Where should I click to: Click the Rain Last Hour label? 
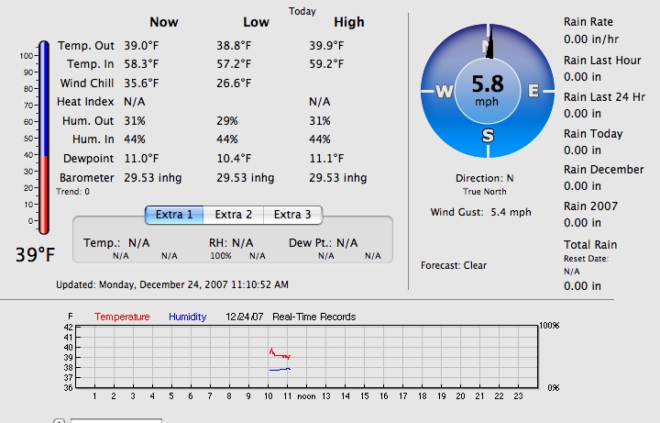[x=602, y=61]
